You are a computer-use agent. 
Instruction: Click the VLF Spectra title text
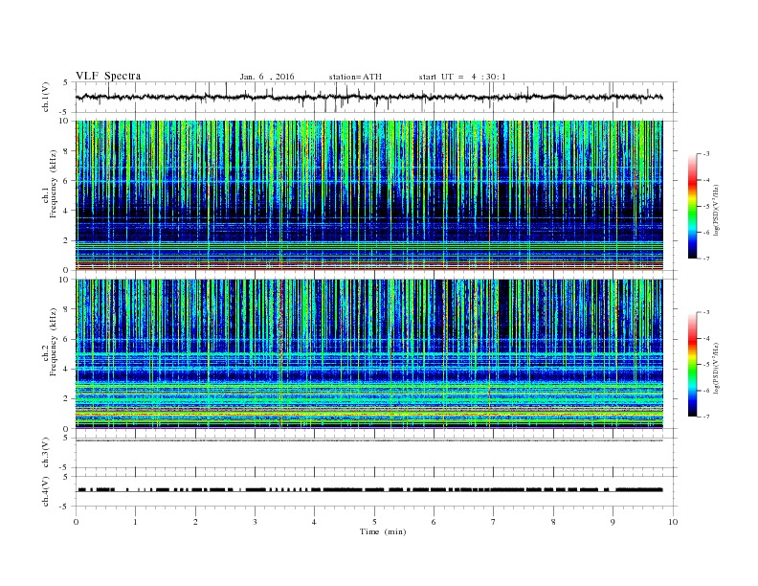pyautogui.click(x=108, y=76)
